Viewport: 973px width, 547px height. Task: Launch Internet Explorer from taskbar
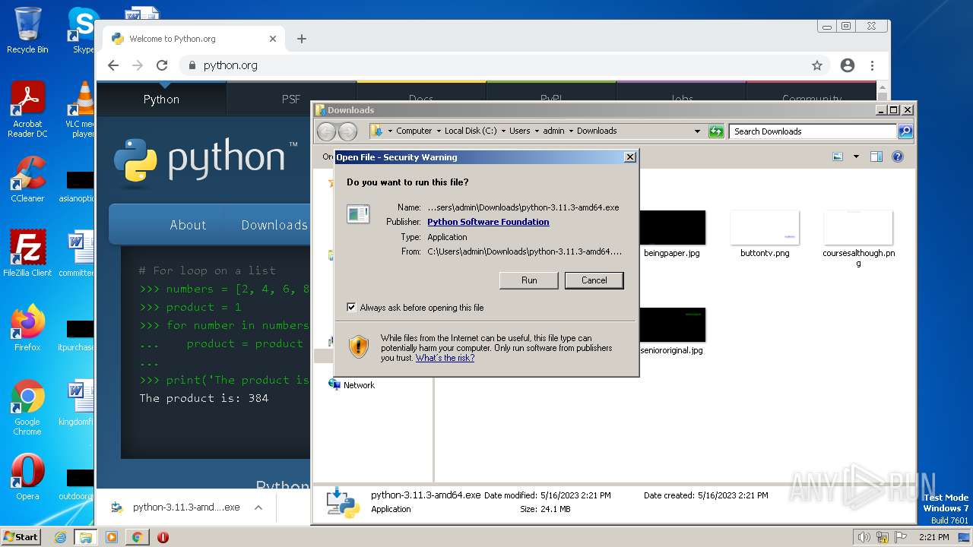point(61,537)
